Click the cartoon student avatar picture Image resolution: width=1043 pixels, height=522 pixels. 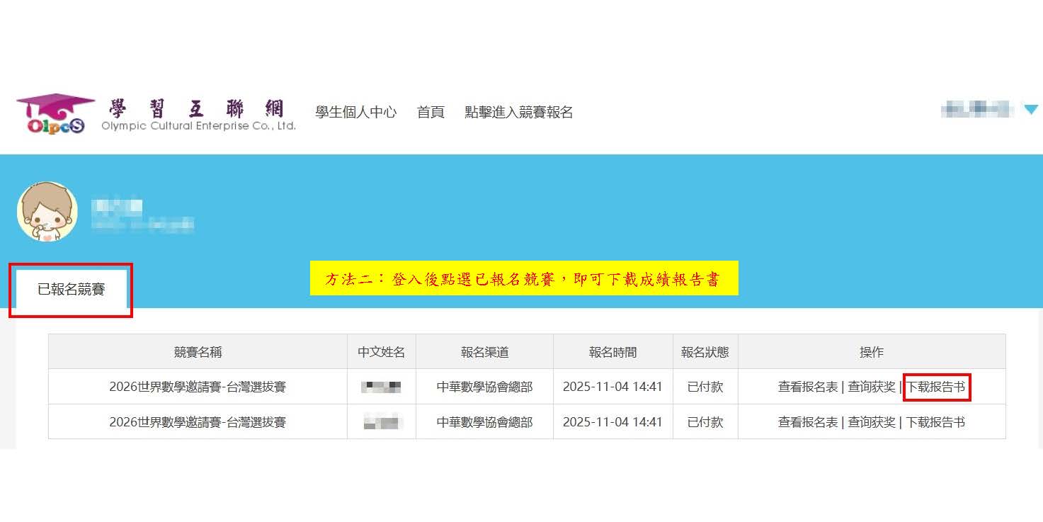tap(47, 212)
